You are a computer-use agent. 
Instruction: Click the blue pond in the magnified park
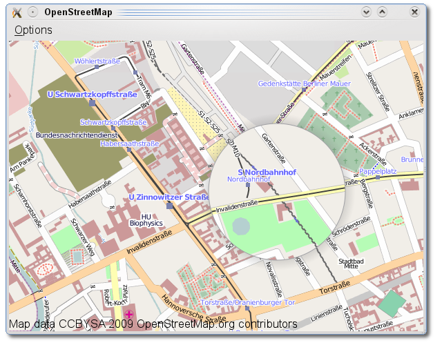(241, 225)
